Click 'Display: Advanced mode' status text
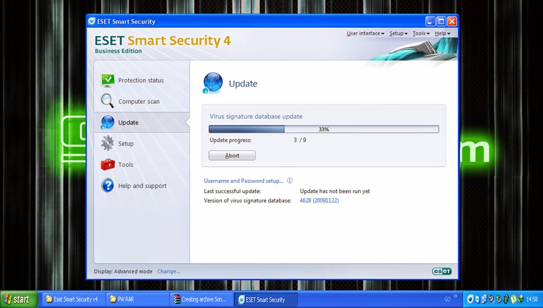The image size is (543, 308). (123, 271)
